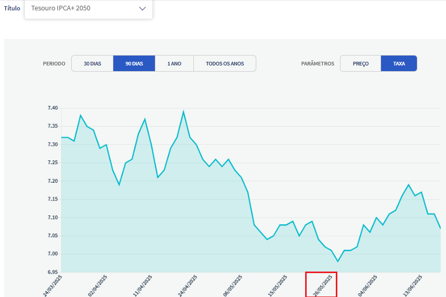The width and height of the screenshot is (446, 297).
Task: Click the chart's highest peak near 7.39
Action: click(x=183, y=112)
